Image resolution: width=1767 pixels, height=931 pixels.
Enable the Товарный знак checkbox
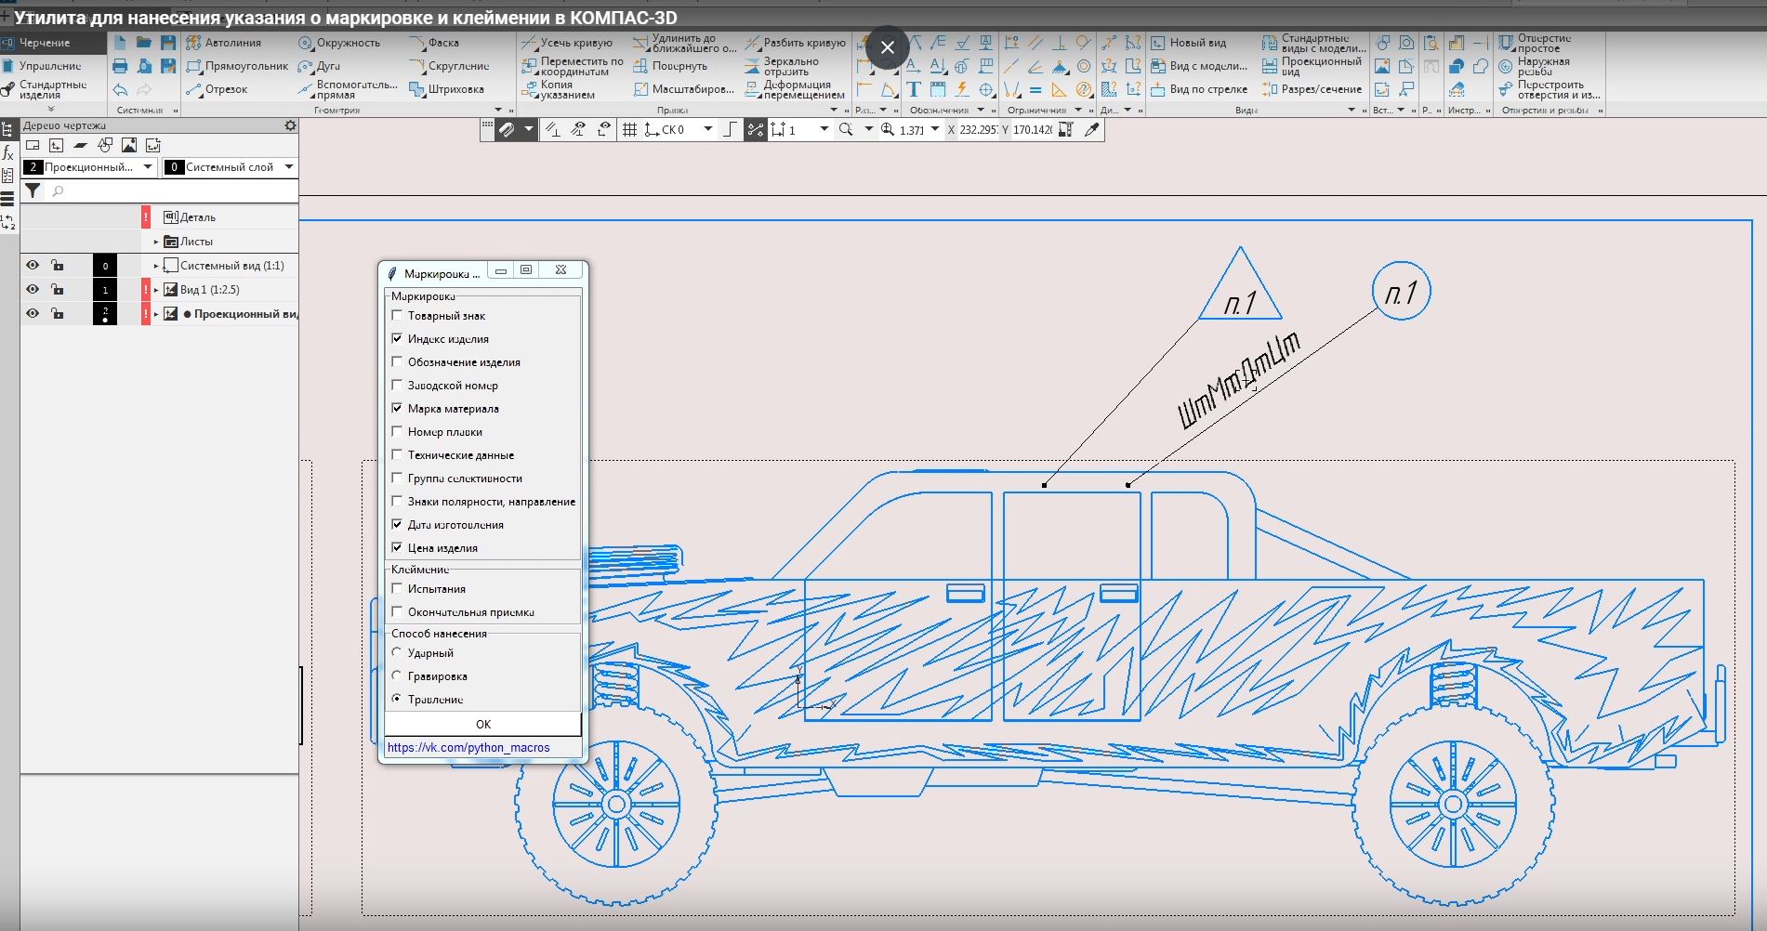[397, 316]
